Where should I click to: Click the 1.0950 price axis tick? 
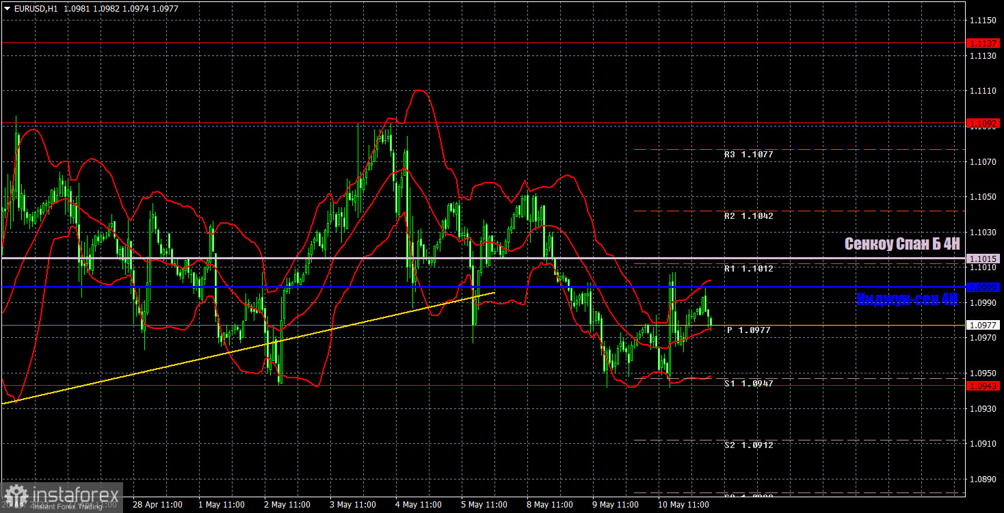click(982, 373)
